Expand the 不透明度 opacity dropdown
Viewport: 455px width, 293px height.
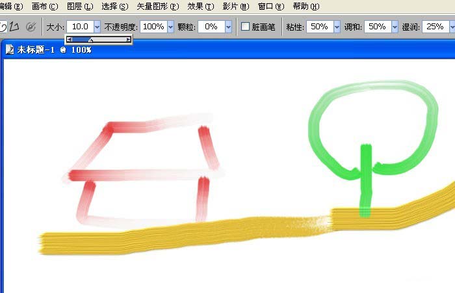(171, 27)
